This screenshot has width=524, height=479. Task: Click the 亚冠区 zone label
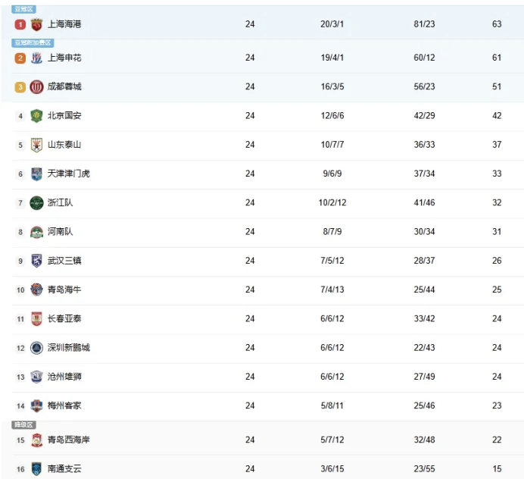[24, 9]
